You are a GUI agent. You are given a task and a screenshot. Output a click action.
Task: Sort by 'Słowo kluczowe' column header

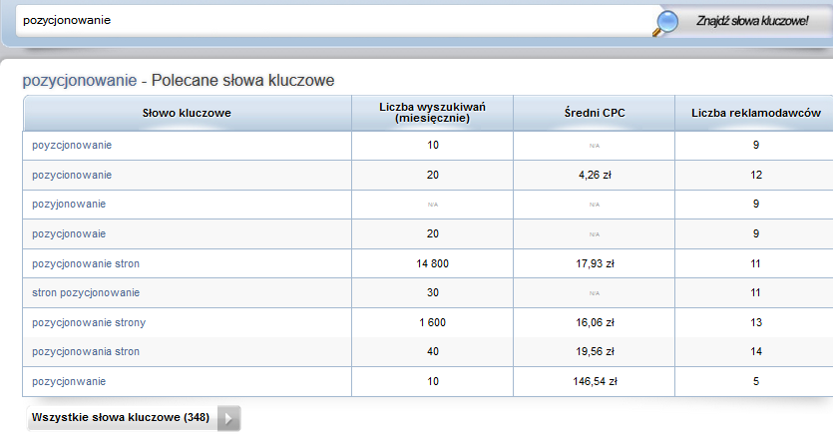tap(187, 113)
